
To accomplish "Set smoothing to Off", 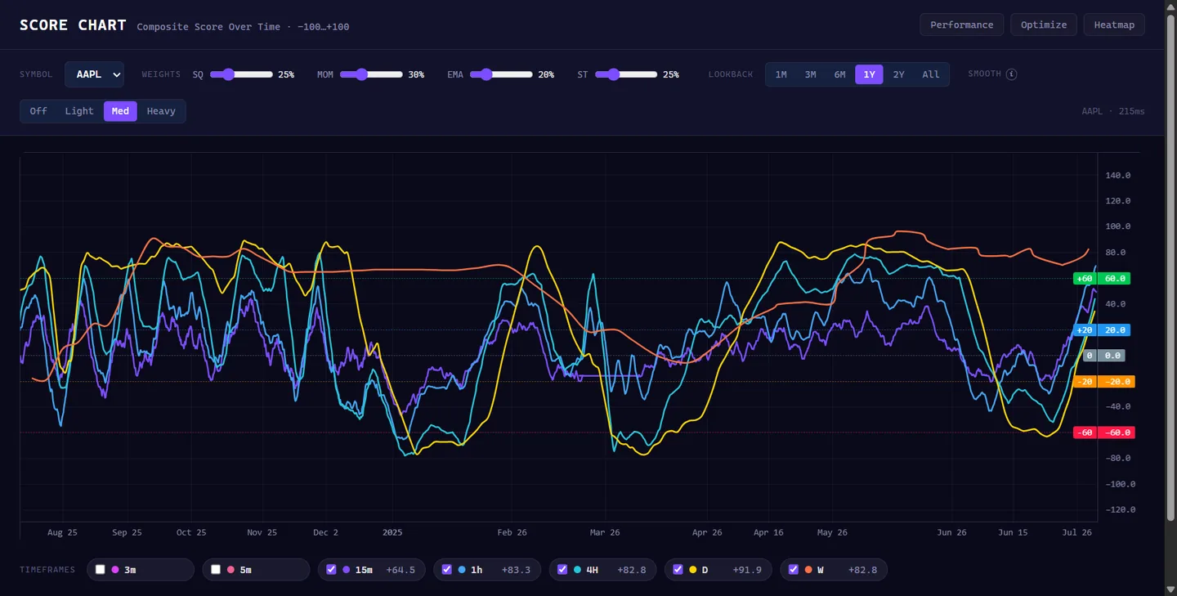I will 38,111.
